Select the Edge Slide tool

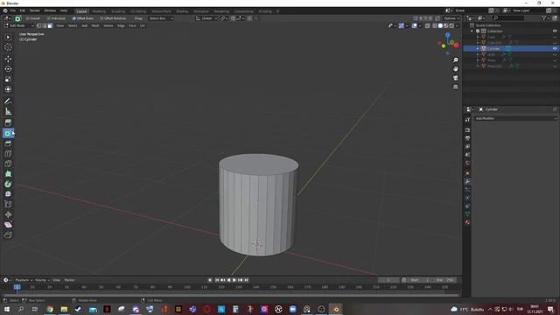(x=8, y=204)
